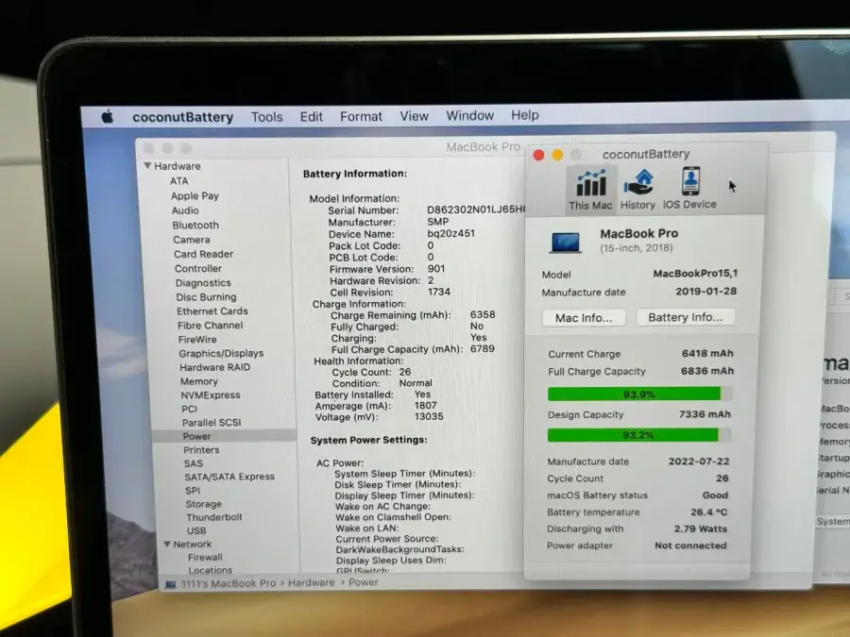850x637 pixels.
Task: Click the Mac Info button
Action: [584, 317]
